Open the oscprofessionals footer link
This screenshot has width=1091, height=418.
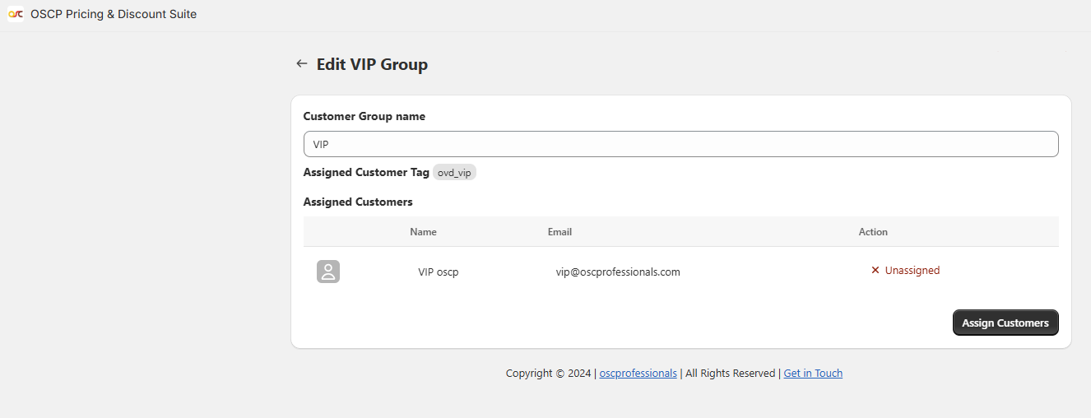point(638,374)
